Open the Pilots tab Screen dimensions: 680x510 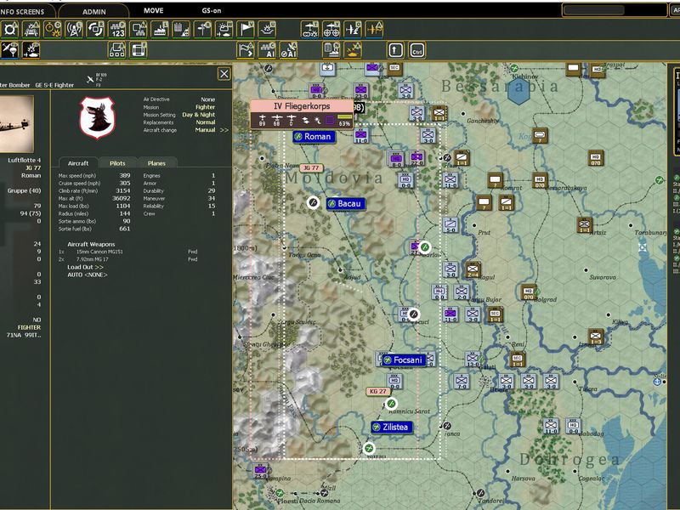point(117,163)
